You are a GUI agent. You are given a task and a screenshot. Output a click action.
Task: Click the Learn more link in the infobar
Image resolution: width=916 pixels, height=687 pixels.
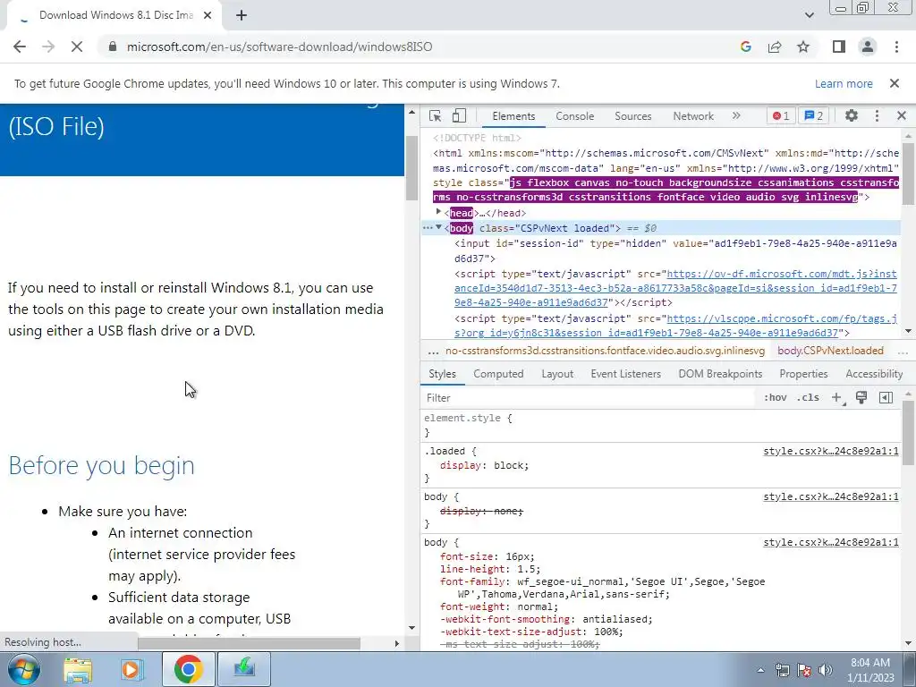click(x=844, y=83)
